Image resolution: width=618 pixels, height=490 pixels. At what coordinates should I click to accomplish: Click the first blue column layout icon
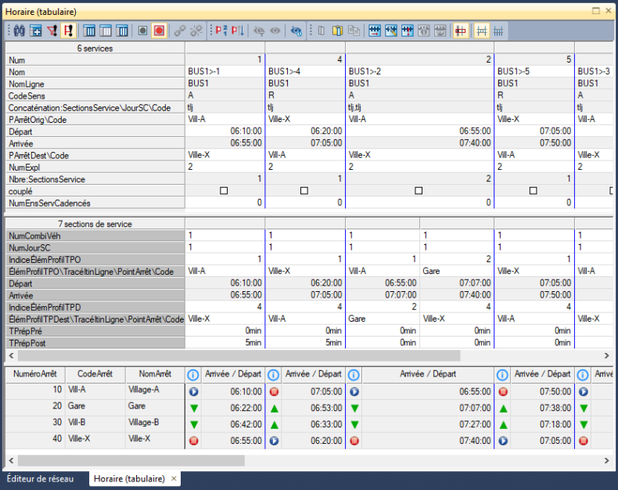89,31
